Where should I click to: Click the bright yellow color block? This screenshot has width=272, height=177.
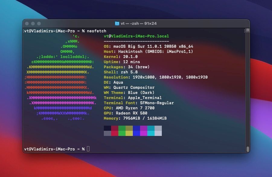pyautogui.click(x=129, y=134)
